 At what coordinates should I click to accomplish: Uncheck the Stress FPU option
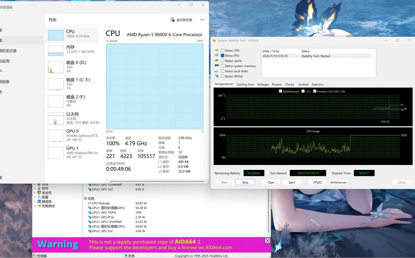coord(222,55)
